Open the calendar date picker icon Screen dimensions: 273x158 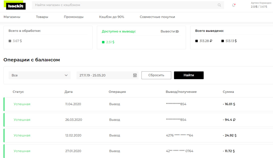135,75
